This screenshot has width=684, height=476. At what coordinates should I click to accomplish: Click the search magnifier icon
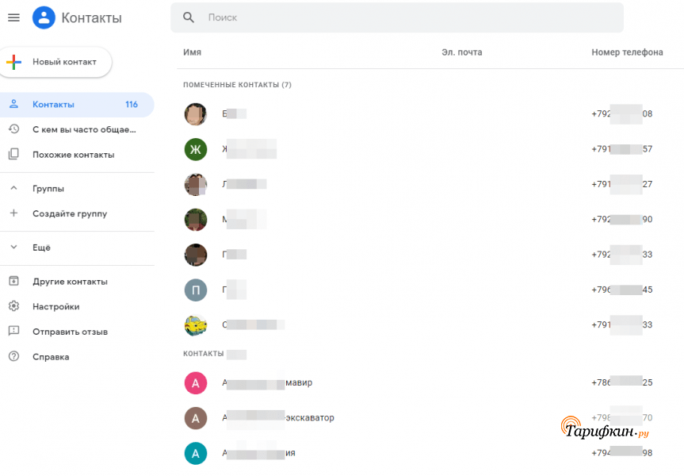click(x=189, y=17)
